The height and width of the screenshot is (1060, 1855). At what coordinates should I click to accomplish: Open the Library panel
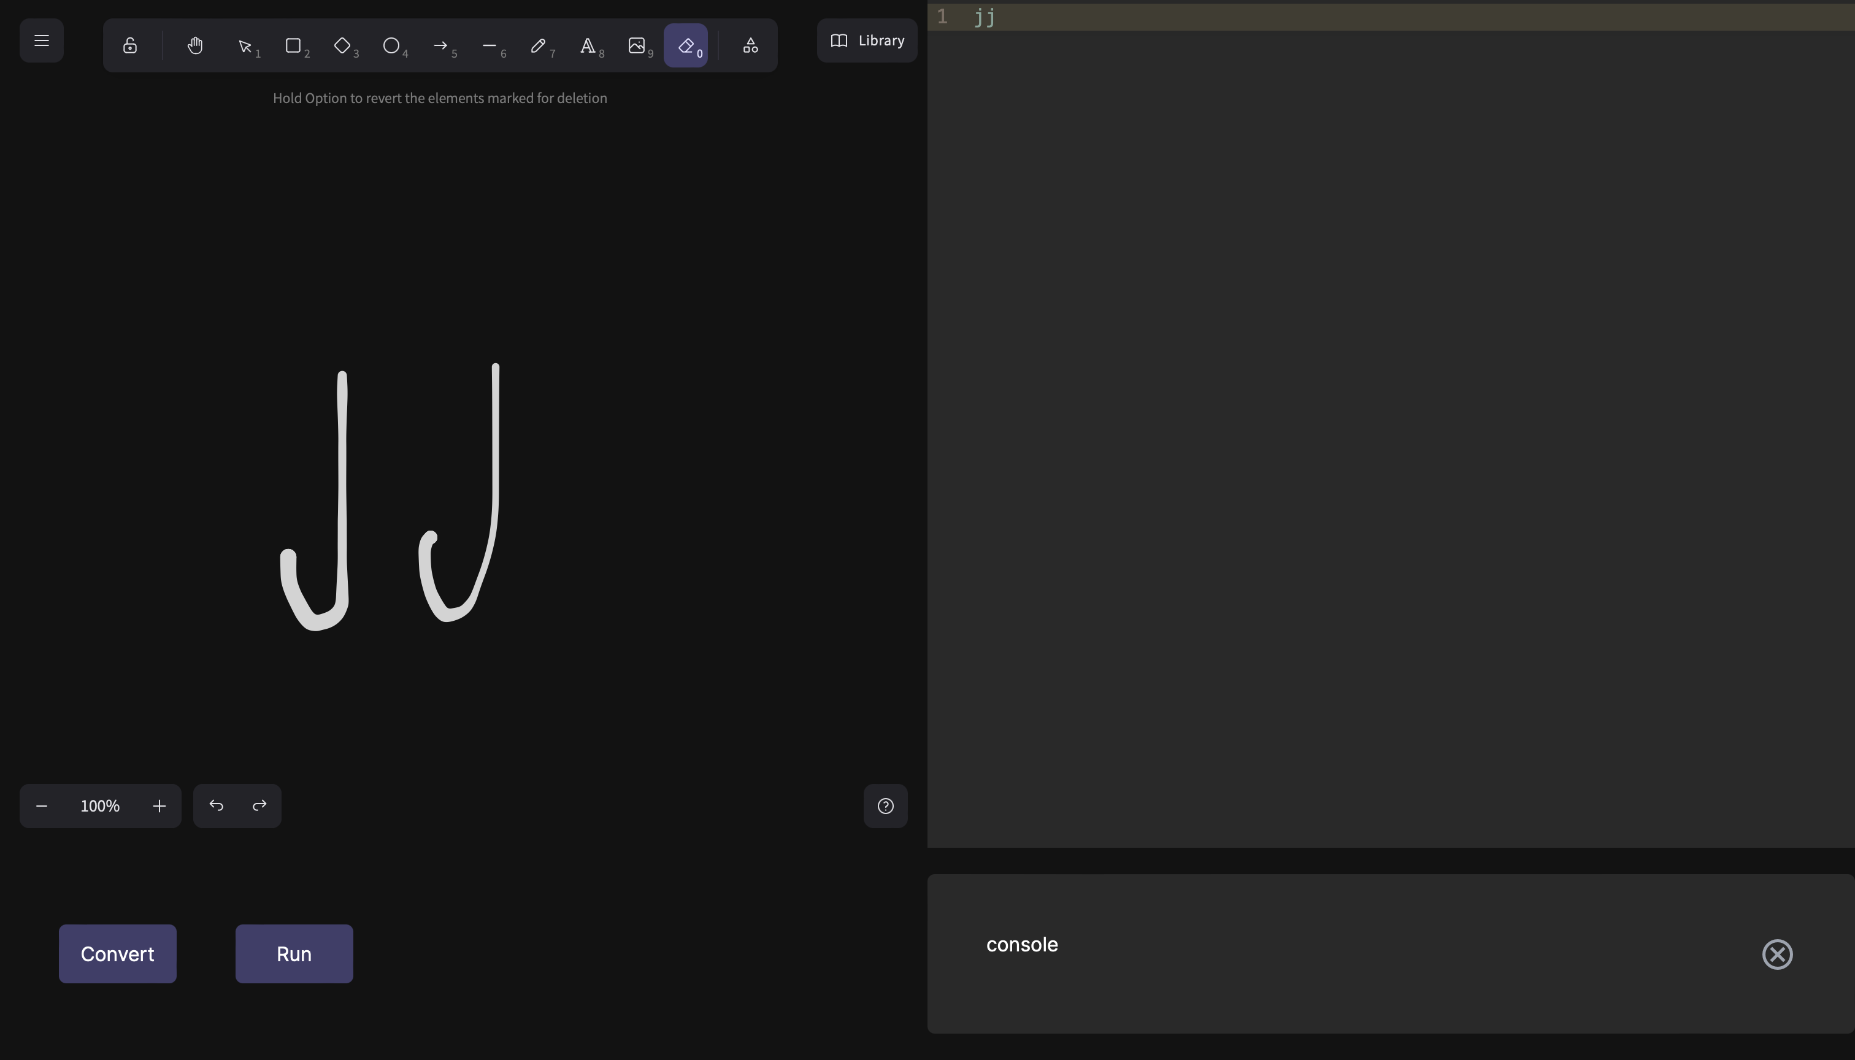pyautogui.click(x=867, y=40)
